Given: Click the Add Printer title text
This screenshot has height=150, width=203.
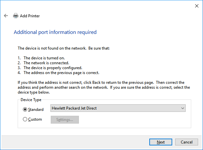Looking at the screenshot, I should [30, 16].
